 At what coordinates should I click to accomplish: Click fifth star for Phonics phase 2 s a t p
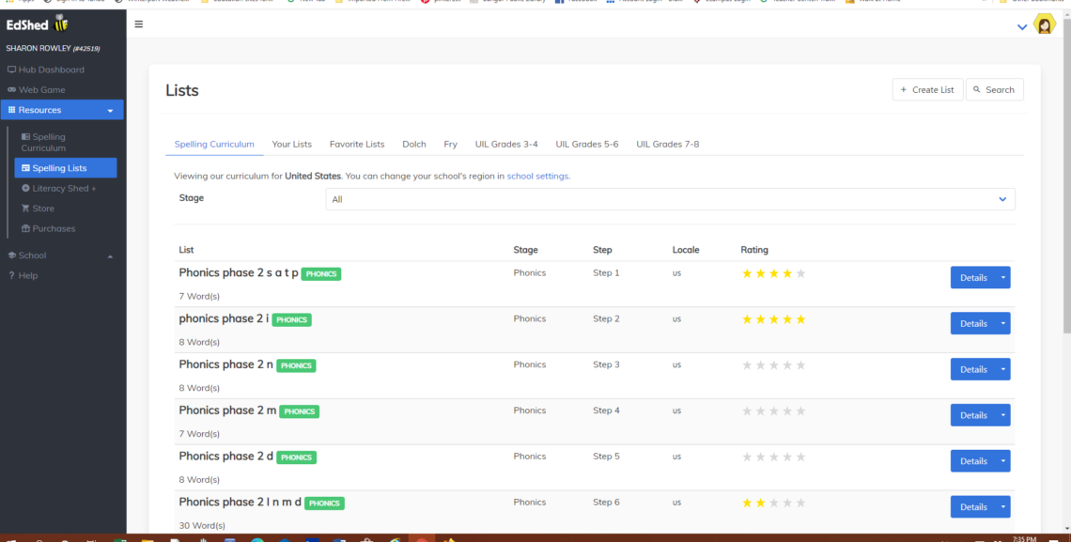point(801,273)
